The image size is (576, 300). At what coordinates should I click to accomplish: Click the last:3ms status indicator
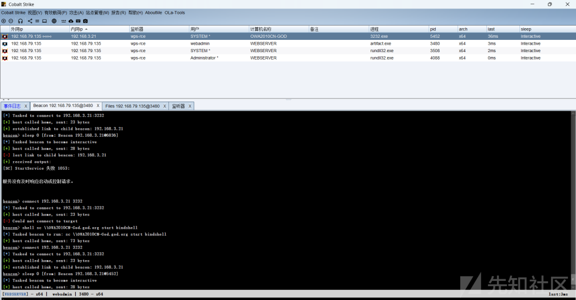(558, 294)
